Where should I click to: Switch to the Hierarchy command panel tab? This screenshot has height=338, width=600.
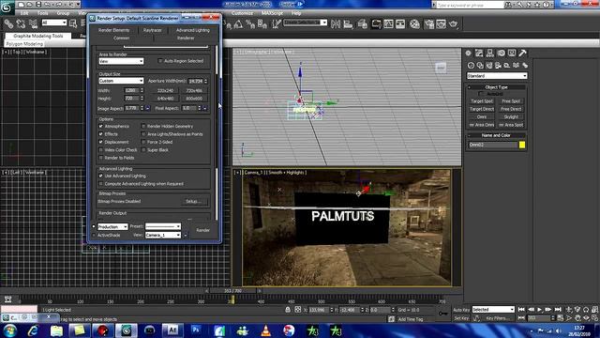(x=489, y=54)
